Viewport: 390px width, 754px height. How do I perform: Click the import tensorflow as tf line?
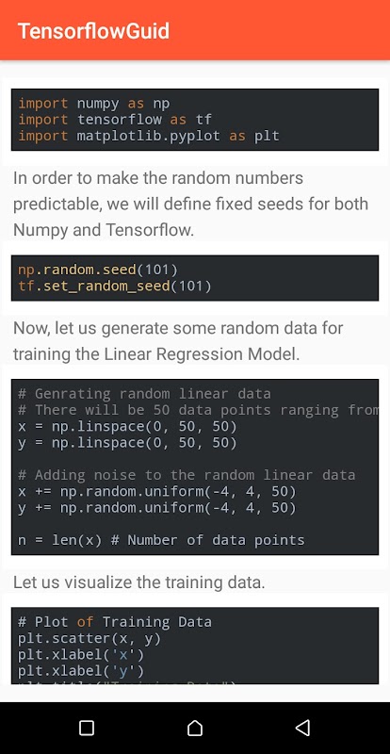click(x=115, y=120)
